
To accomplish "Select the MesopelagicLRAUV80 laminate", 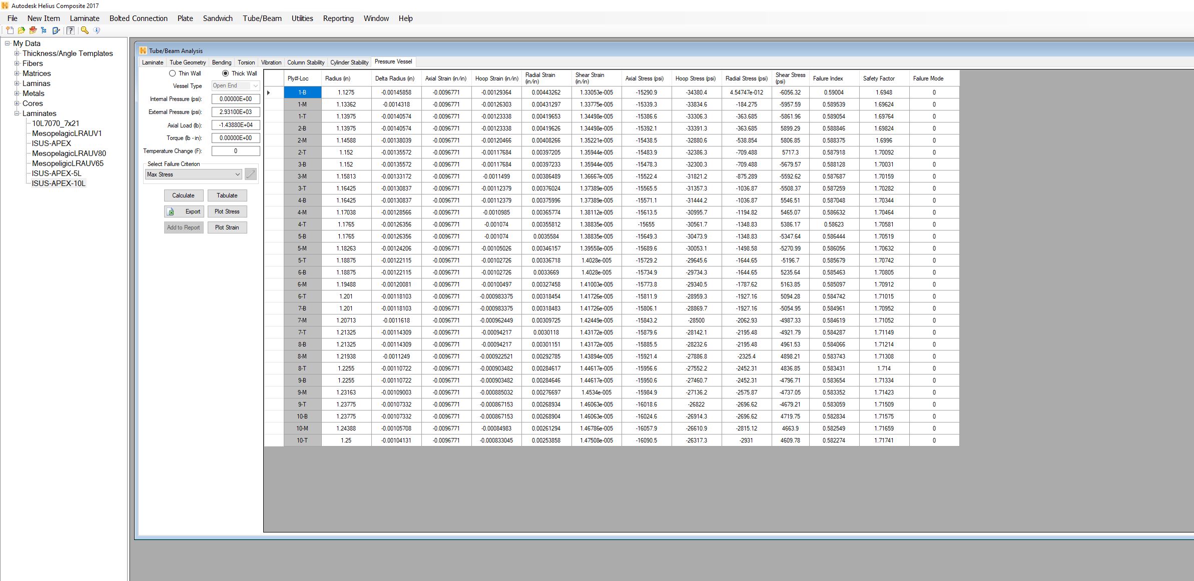I will 69,153.
